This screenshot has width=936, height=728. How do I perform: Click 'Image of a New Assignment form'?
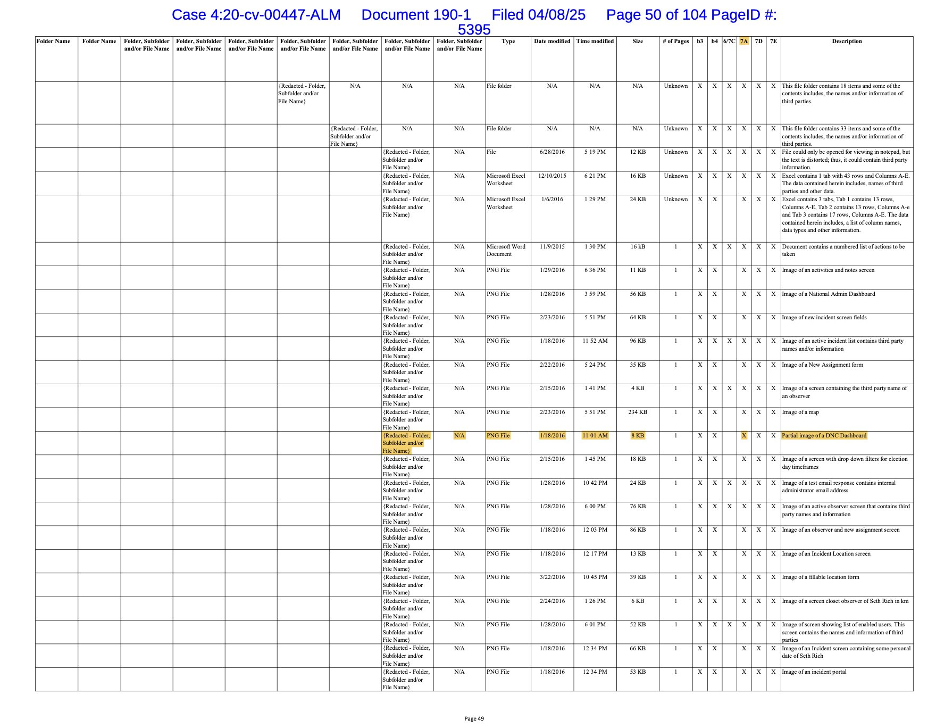point(822,365)
